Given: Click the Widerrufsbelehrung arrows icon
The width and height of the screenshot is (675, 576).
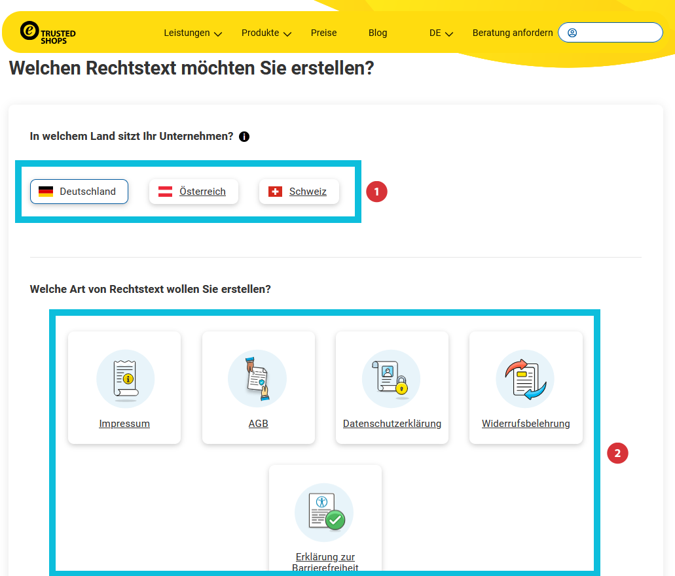Looking at the screenshot, I should 525,379.
